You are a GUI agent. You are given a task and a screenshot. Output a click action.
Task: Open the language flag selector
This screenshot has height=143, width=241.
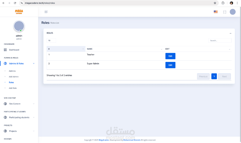(x=216, y=12)
